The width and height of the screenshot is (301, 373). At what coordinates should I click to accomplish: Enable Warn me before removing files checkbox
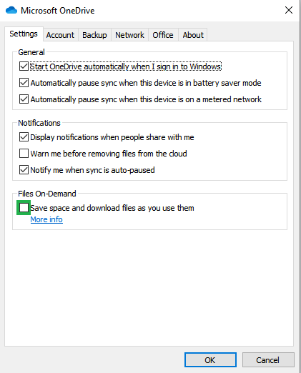[x=24, y=154]
